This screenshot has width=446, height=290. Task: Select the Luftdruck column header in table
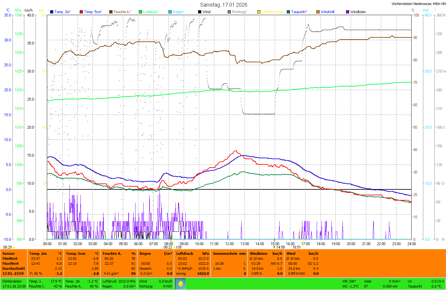point(185,254)
